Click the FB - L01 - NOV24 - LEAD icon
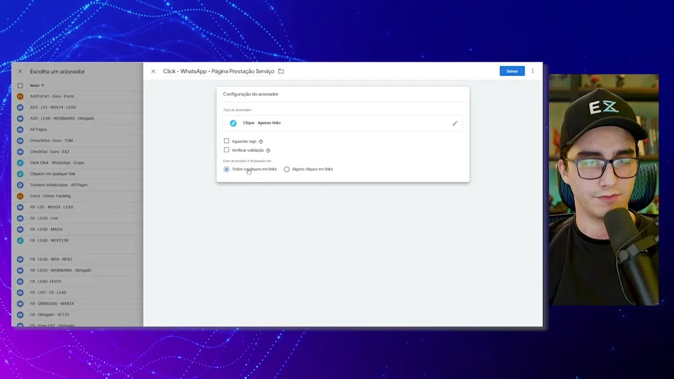This screenshot has width=674, height=379. tap(20, 207)
